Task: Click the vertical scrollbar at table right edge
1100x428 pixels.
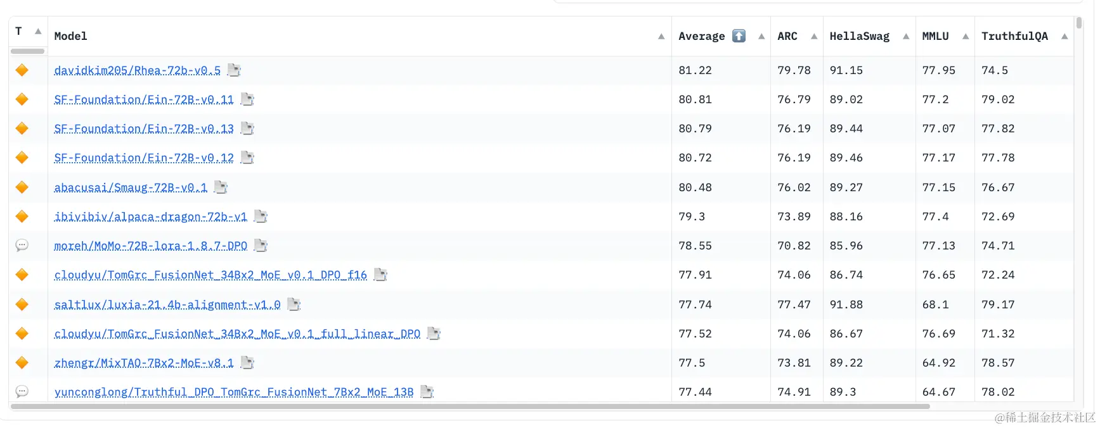Action: tap(1078, 23)
